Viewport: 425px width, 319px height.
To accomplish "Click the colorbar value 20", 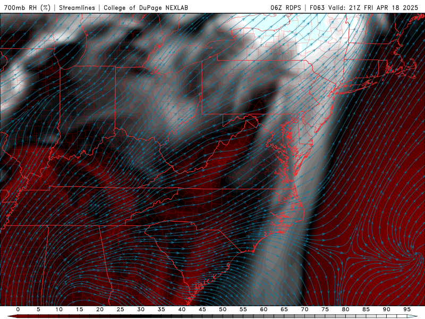I will (100, 309).
